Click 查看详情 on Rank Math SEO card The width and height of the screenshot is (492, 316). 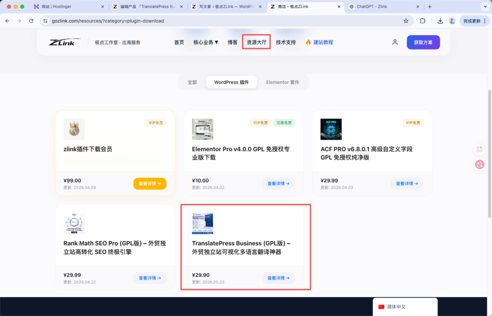coord(150,278)
